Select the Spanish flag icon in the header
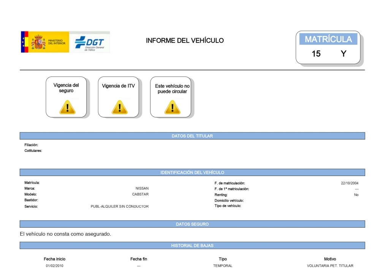 [25, 42]
